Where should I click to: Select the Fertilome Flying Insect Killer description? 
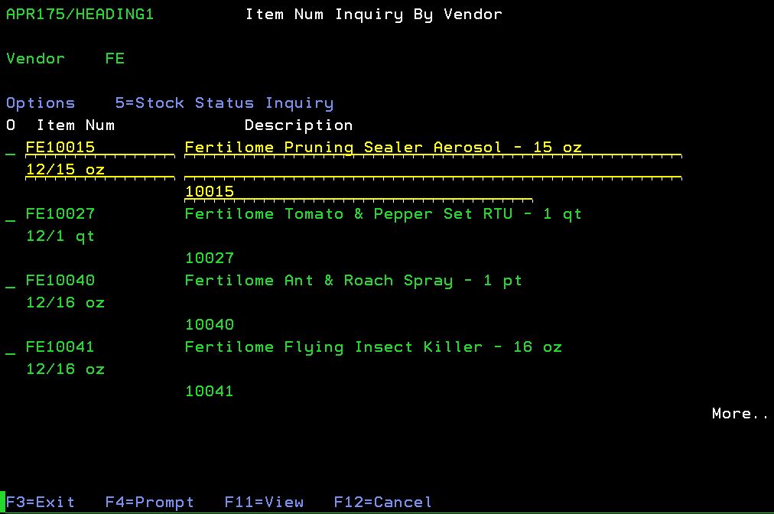(x=373, y=347)
